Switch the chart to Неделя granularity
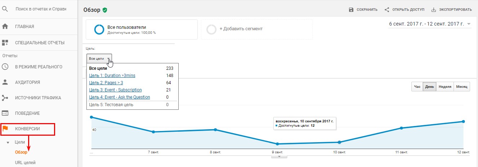Viewport: 478px width, 167px height. tap(445, 87)
